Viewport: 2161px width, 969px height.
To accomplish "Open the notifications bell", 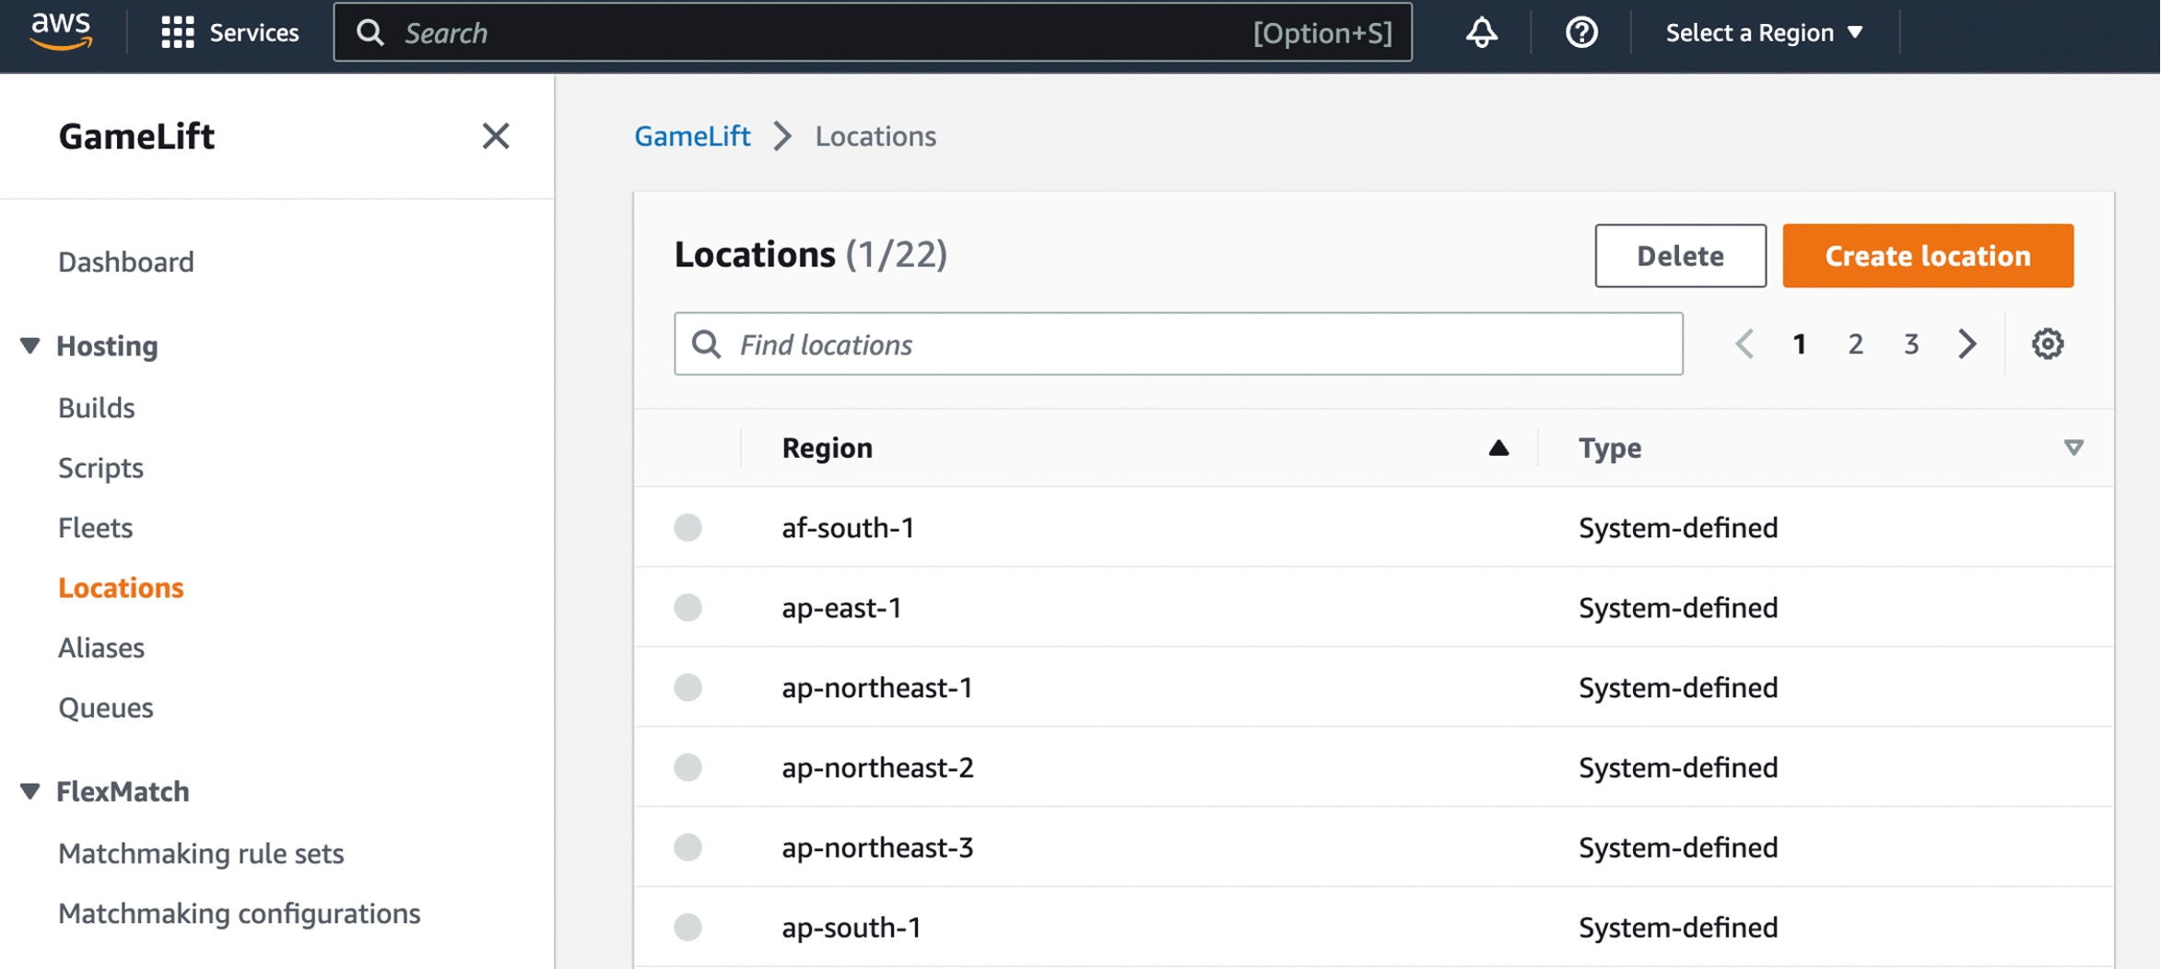I will [x=1481, y=33].
